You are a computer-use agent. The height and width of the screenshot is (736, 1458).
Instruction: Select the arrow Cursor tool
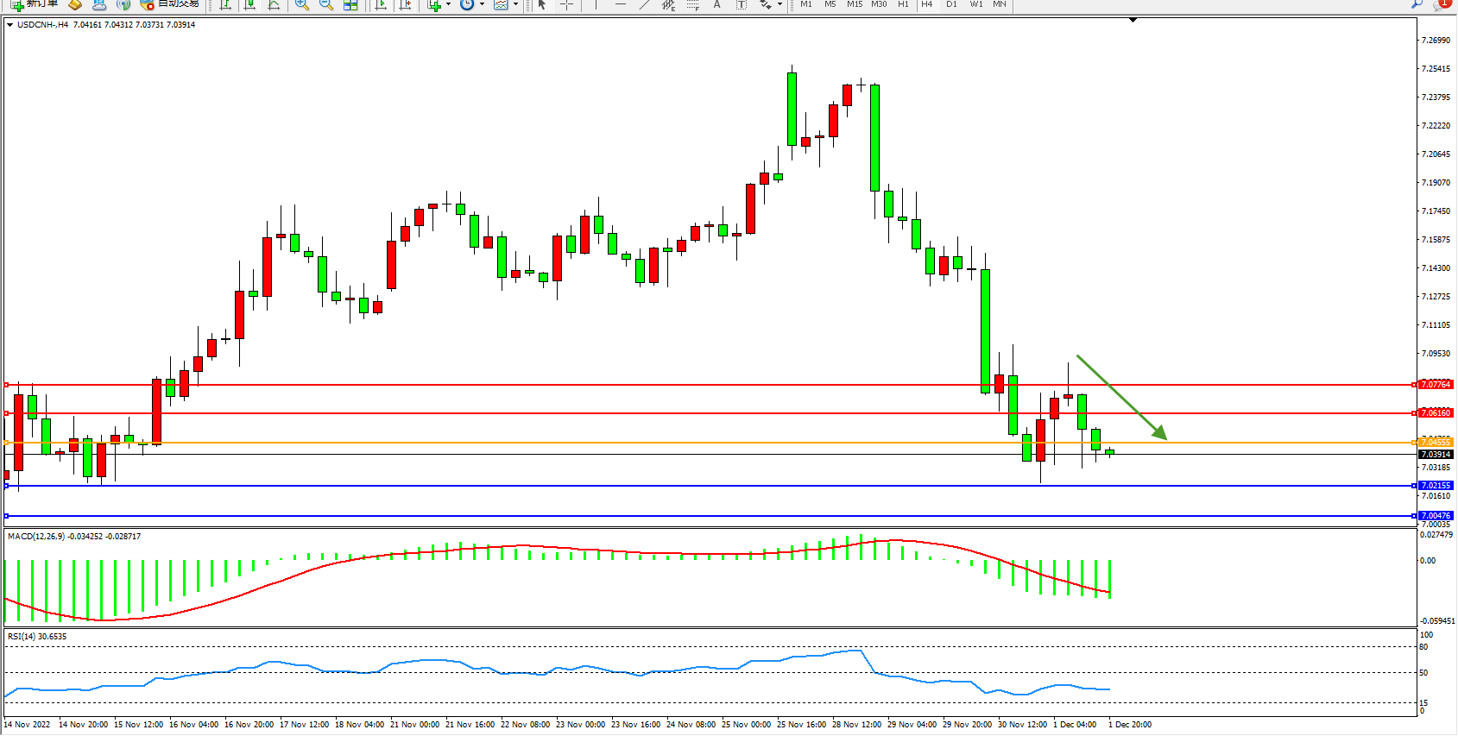[x=542, y=4]
